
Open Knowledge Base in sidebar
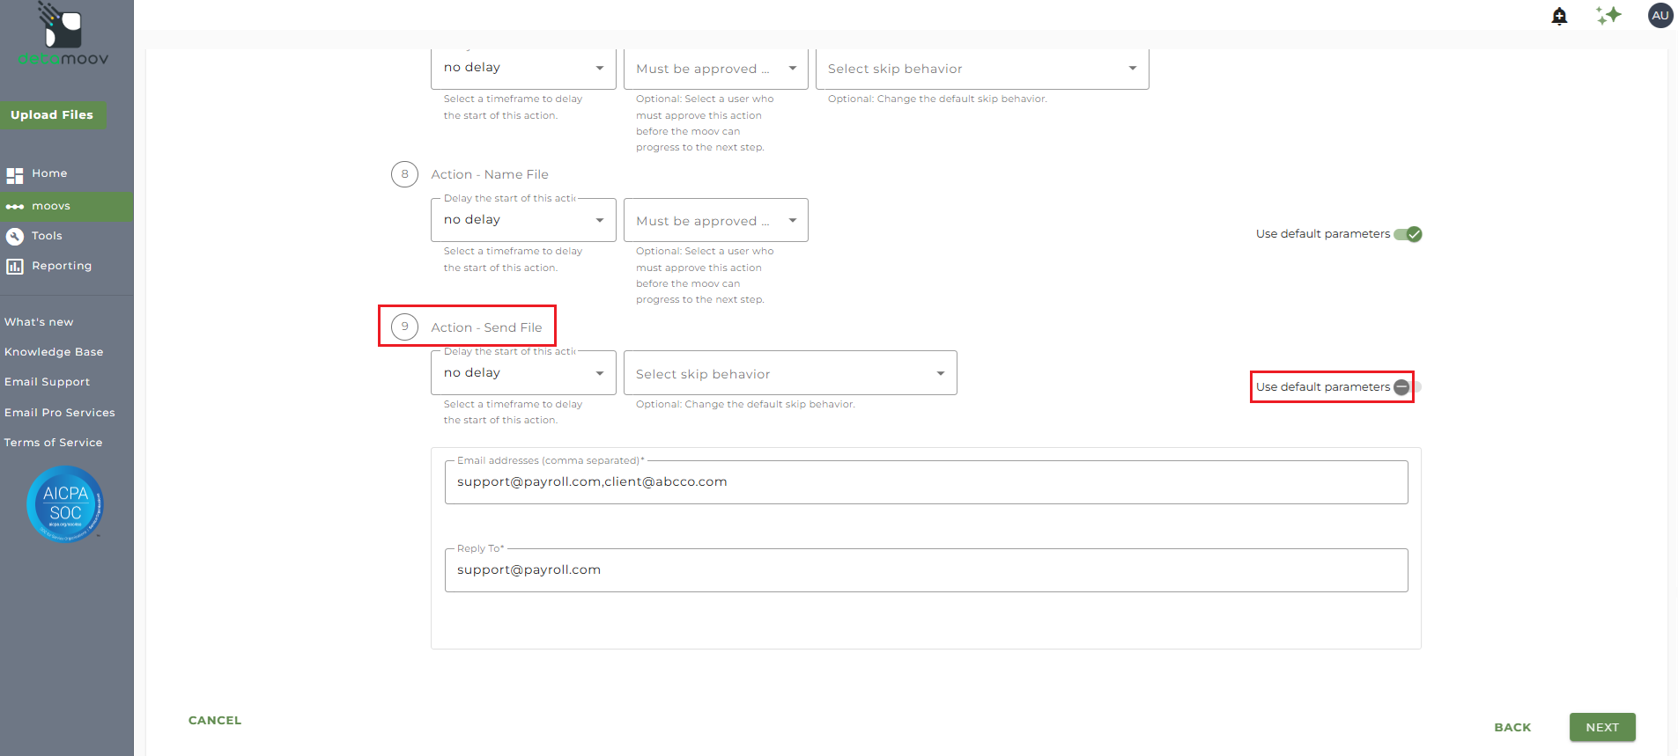[54, 352]
